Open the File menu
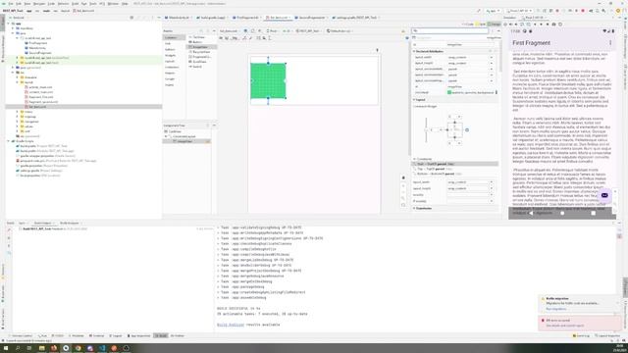 coord(11,4)
